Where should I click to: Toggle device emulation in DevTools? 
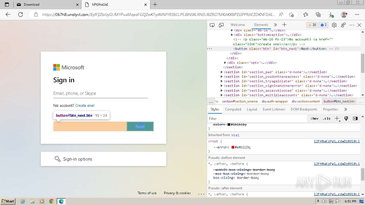click(221, 25)
